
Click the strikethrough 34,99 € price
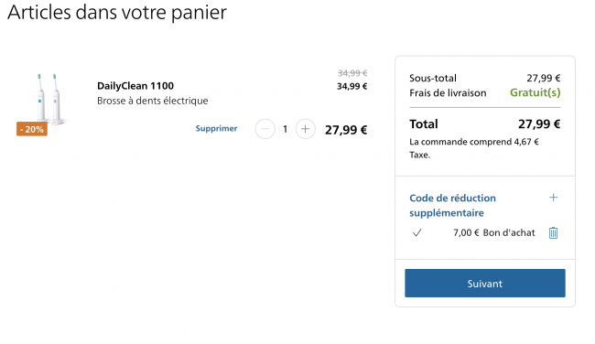(x=352, y=73)
